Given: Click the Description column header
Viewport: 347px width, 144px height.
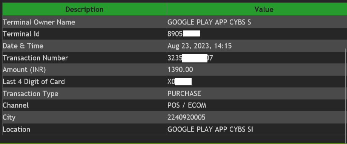Looking at the screenshot, I should tap(84, 9).
